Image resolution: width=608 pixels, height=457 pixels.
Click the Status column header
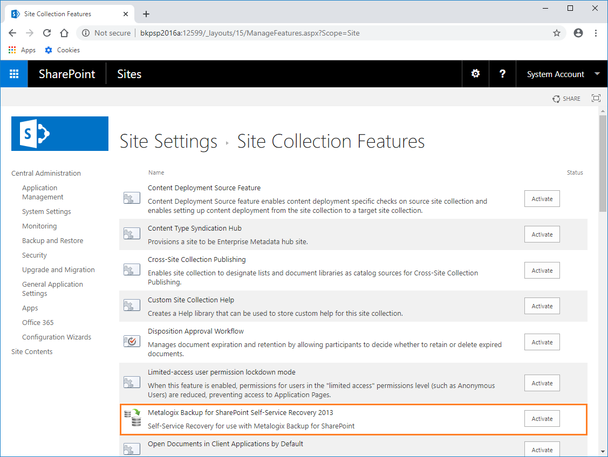575,172
